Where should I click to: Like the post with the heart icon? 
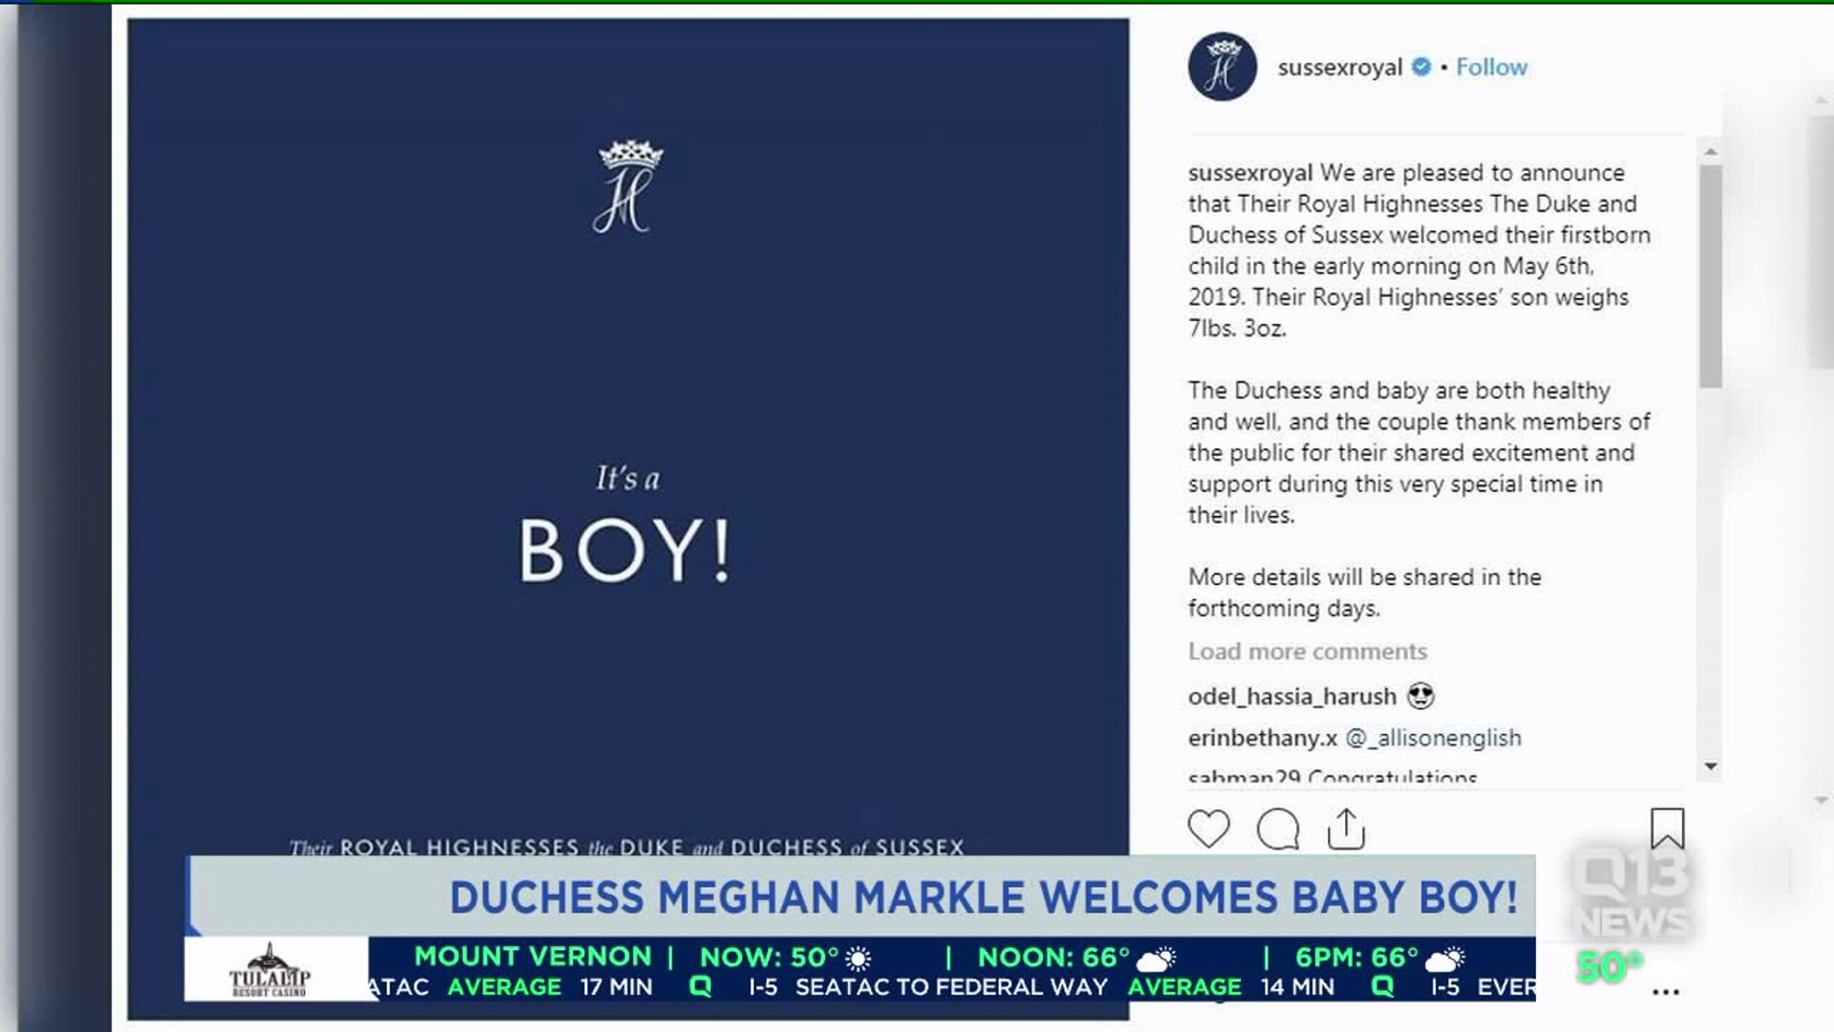(x=1208, y=828)
